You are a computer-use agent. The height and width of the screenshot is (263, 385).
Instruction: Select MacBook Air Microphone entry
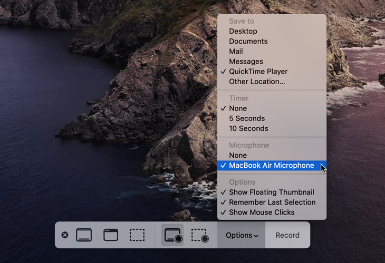coord(271,165)
